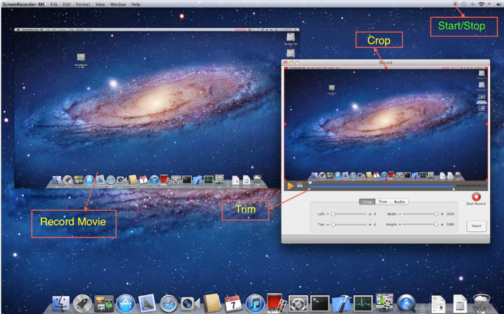Open the Edit menu
The width and height of the screenshot is (504, 314).
pos(67,4)
